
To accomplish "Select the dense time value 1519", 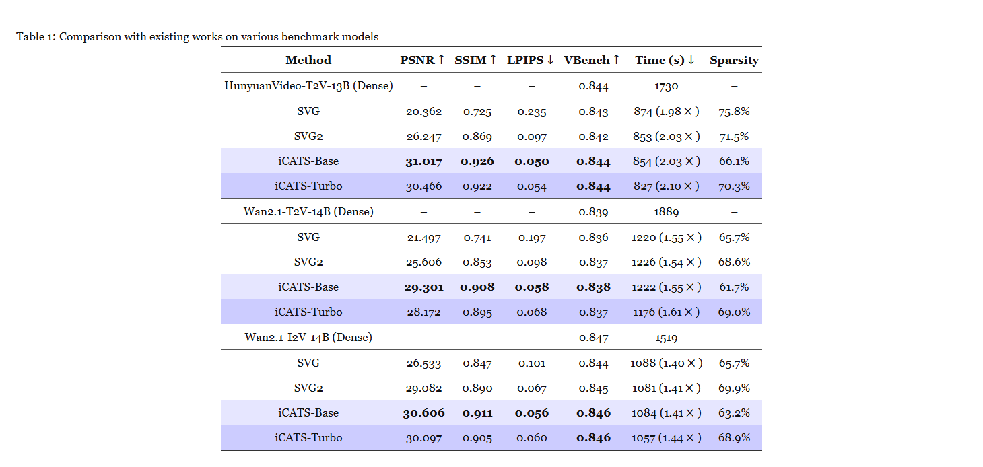I will 667,338.
